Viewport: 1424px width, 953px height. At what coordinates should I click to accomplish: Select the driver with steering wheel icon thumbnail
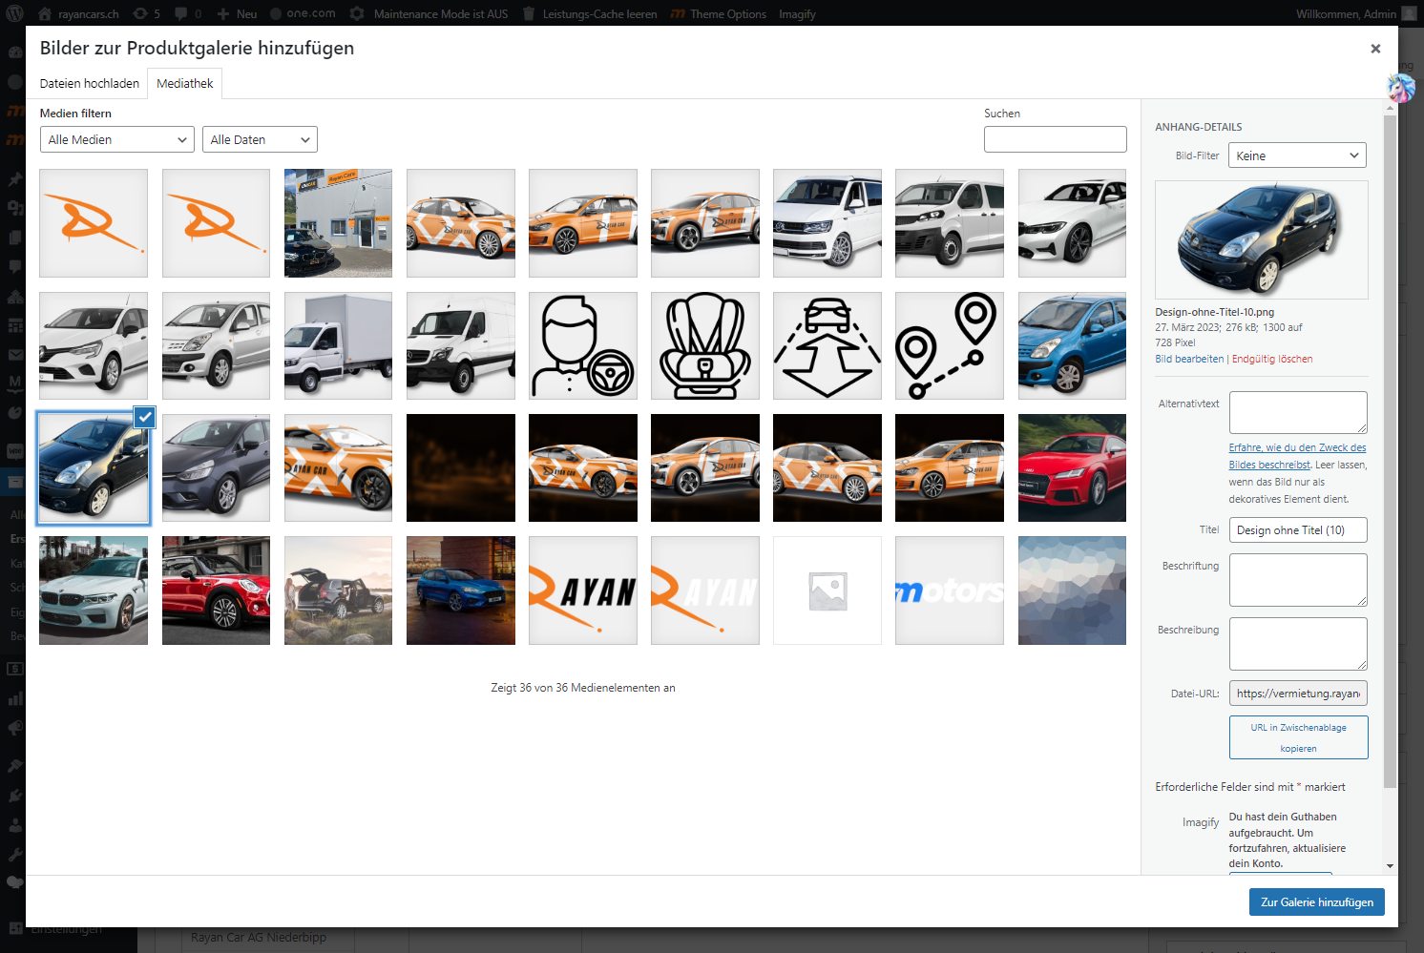click(583, 345)
